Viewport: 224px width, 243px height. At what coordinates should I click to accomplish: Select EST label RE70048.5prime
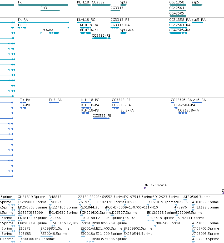(54, 234)
